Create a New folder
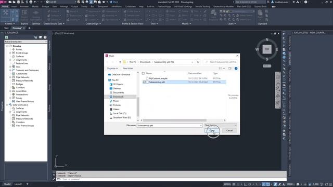Screen dimensions: 333x187 [x=128, y=68]
